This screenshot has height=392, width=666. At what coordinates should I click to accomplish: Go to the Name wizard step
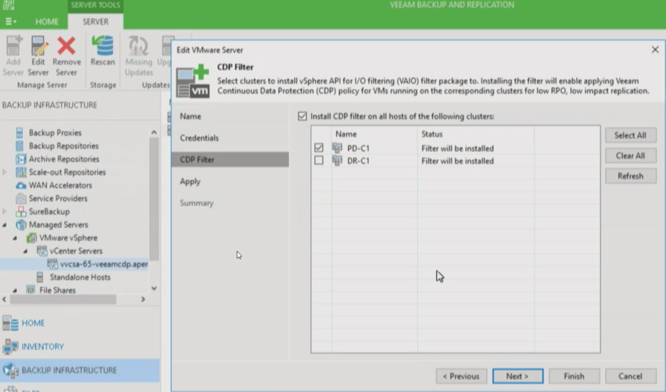[190, 116]
